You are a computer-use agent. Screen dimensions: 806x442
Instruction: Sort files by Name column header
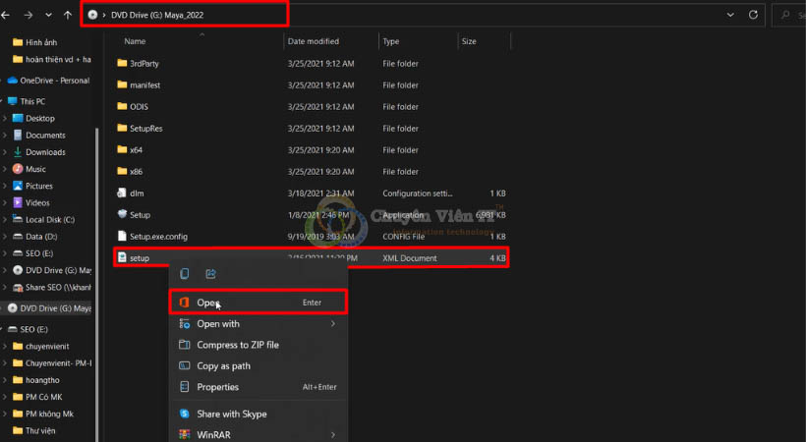coord(136,42)
